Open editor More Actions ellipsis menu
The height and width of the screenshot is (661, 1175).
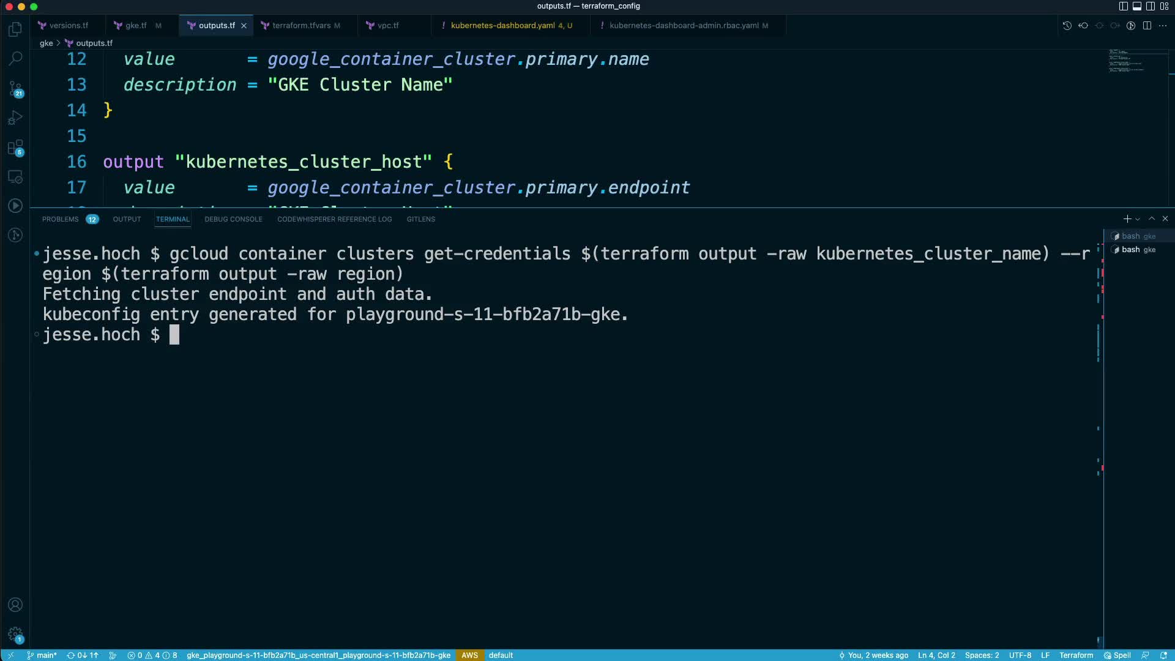tap(1163, 26)
